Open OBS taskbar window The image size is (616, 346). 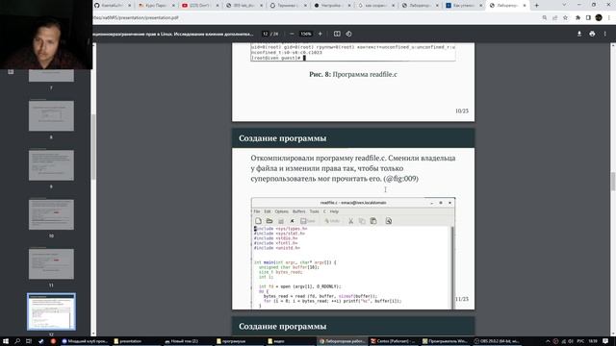point(497,341)
